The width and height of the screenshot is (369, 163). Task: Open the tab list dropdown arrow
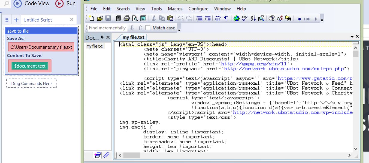(x=352, y=37)
